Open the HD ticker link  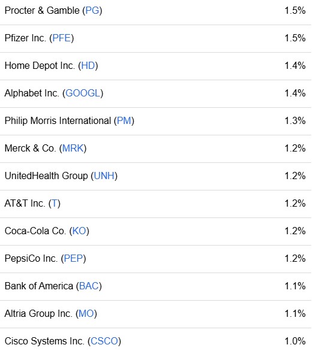coord(88,66)
